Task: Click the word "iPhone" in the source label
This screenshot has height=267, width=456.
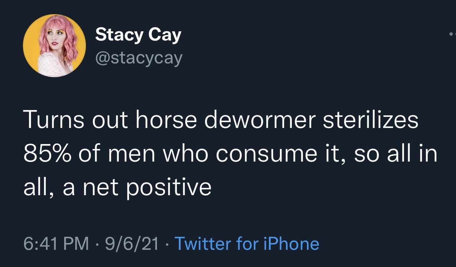Action: point(291,243)
